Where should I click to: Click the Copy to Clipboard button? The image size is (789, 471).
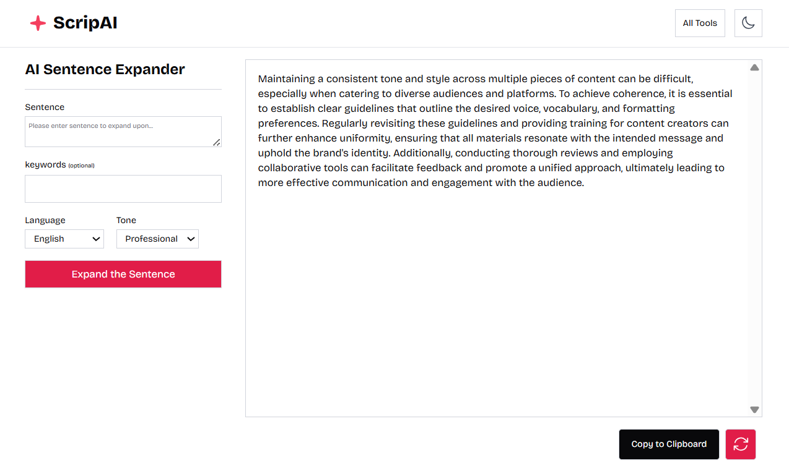669,444
